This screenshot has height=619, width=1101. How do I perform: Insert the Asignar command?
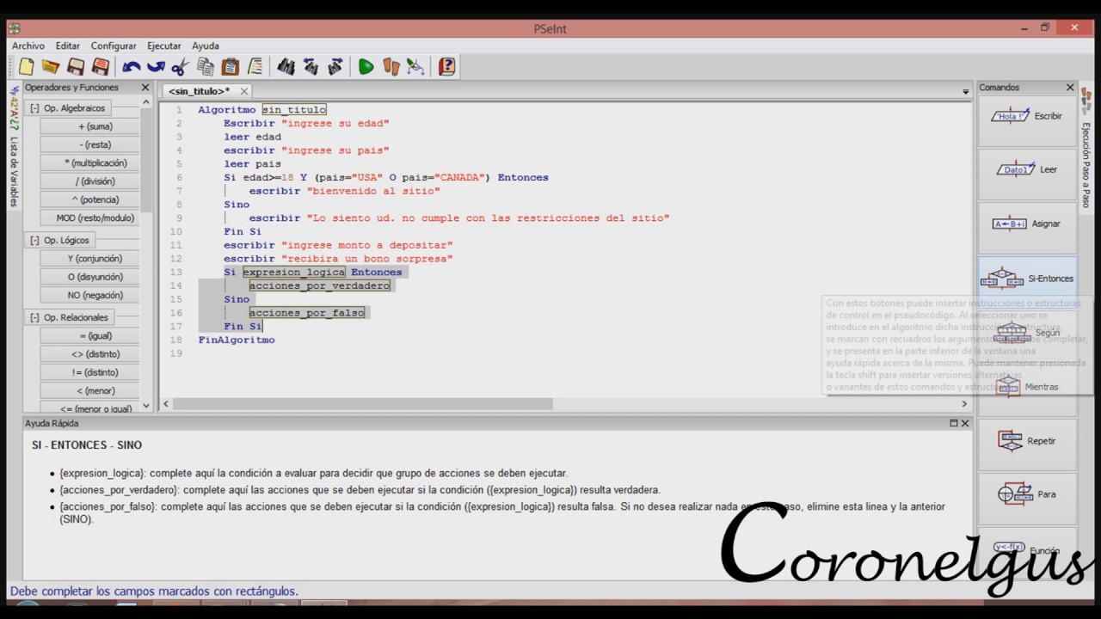pyautogui.click(x=1027, y=224)
